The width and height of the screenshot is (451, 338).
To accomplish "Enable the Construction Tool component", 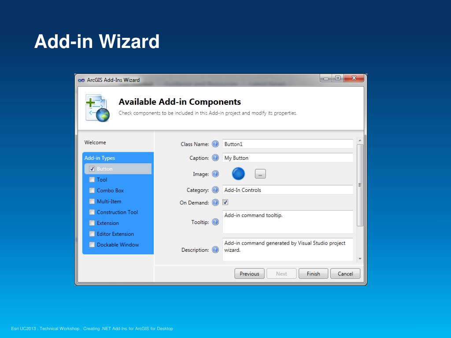I will pyautogui.click(x=92, y=212).
